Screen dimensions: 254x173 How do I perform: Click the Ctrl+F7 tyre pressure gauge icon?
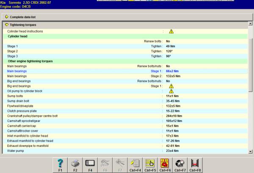click(180, 165)
